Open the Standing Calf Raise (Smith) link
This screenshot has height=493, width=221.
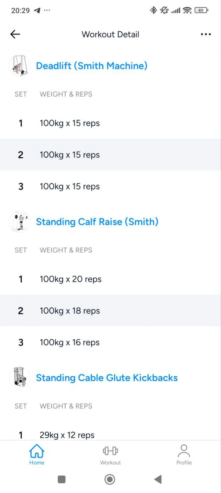click(x=97, y=222)
